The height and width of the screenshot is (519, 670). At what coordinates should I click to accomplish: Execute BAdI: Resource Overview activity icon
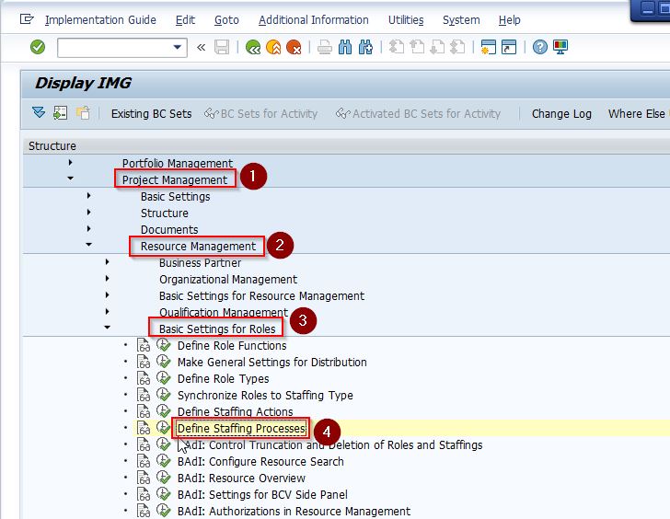click(x=163, y=478)
